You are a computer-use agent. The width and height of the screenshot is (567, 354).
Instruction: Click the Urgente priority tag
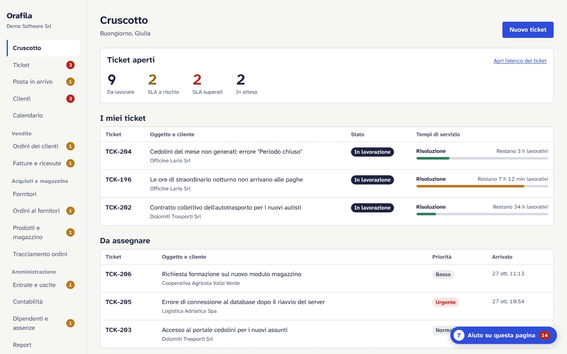445,302
